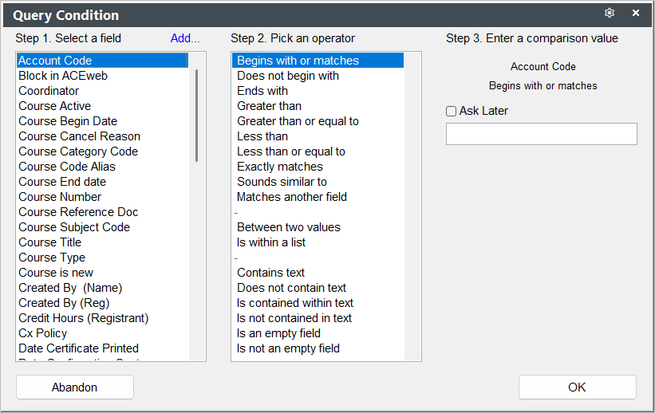Image resolution: width=655 pixels, height=413 pixels.
Task: Choose Is within a list operator
Action: pos(318,242)
